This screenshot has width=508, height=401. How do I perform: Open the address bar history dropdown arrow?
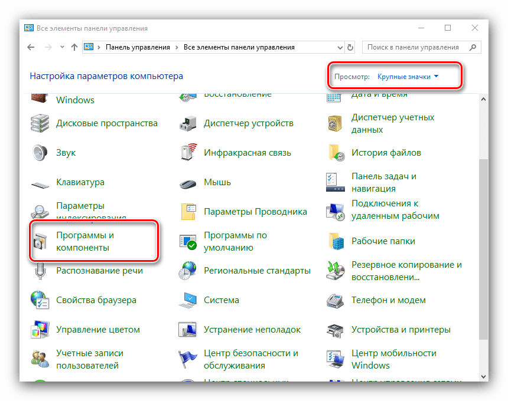[x=339, y=47]
